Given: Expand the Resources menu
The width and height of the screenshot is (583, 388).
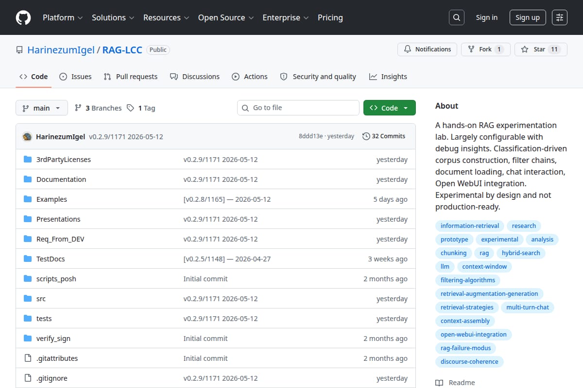Looking at the screenshot, I should (166, 17).
